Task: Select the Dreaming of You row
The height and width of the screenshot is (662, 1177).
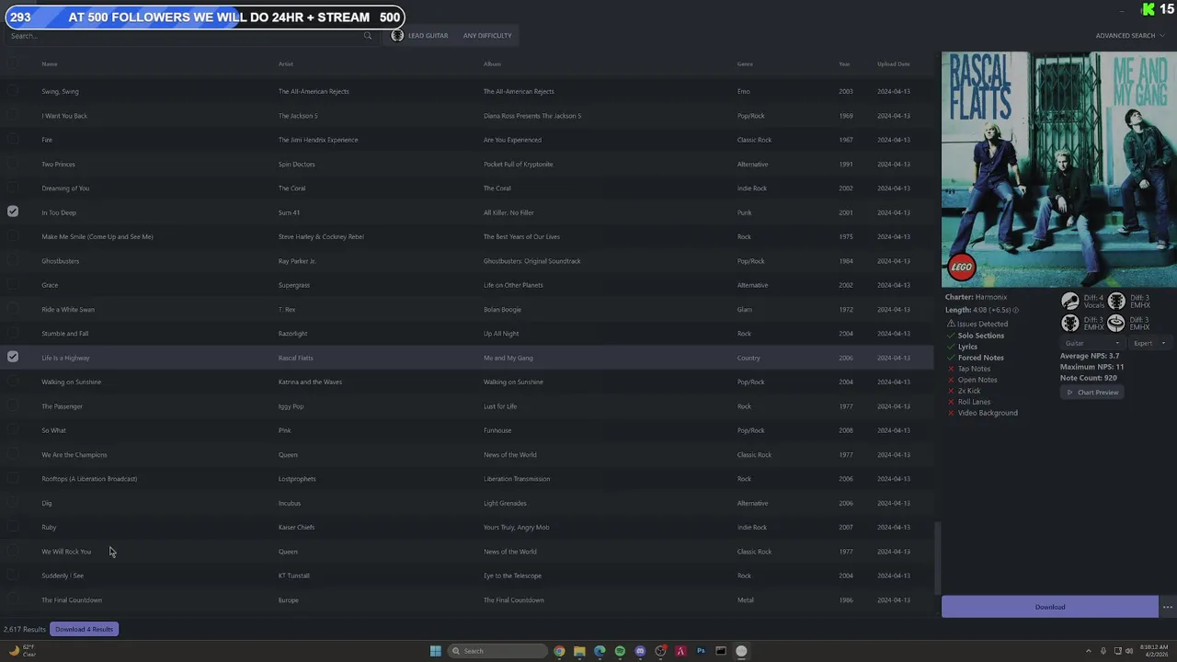Action: point(467,188)
